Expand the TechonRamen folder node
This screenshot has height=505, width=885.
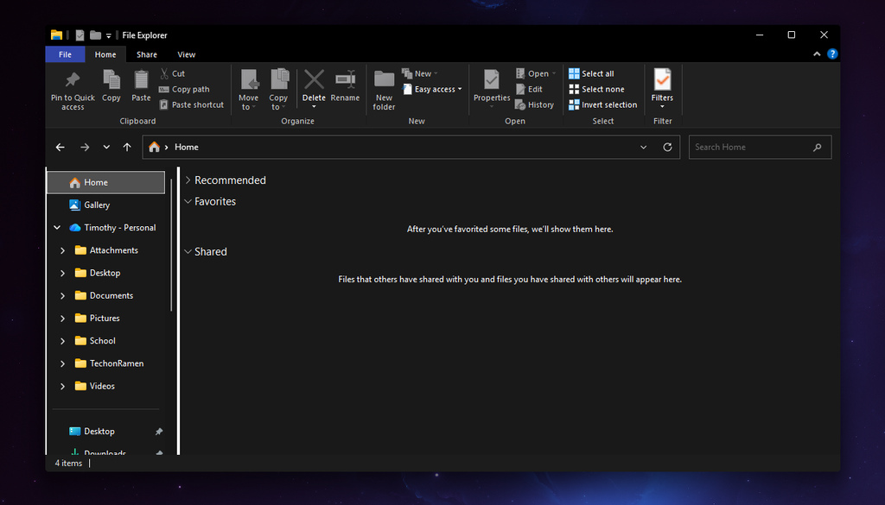point(62,363)
